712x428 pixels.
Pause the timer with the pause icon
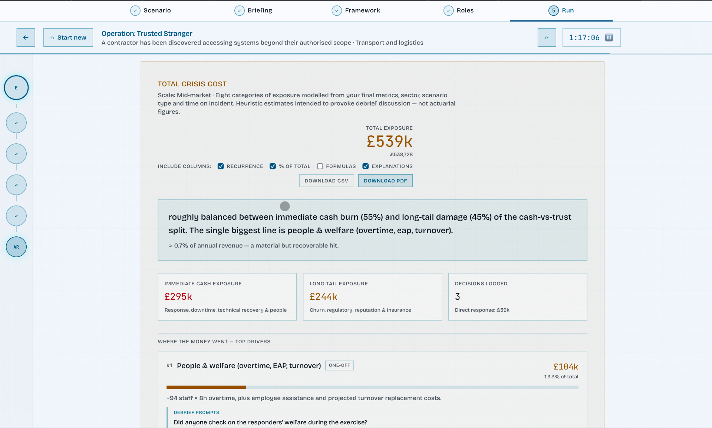coord(609,37)
